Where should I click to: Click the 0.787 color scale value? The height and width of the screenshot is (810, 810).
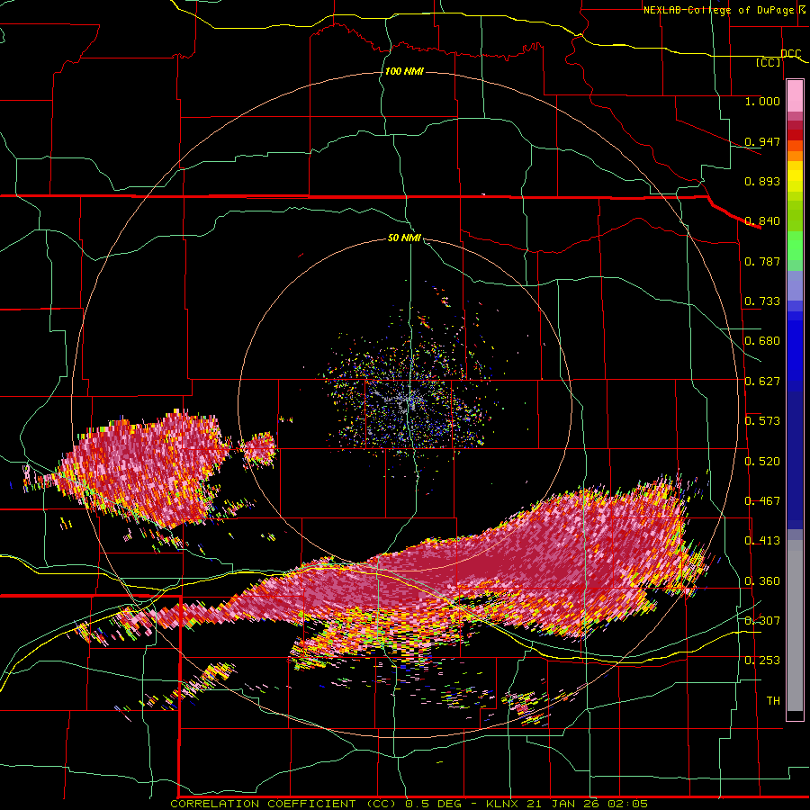pyautogui.click(x=762, y=261)
